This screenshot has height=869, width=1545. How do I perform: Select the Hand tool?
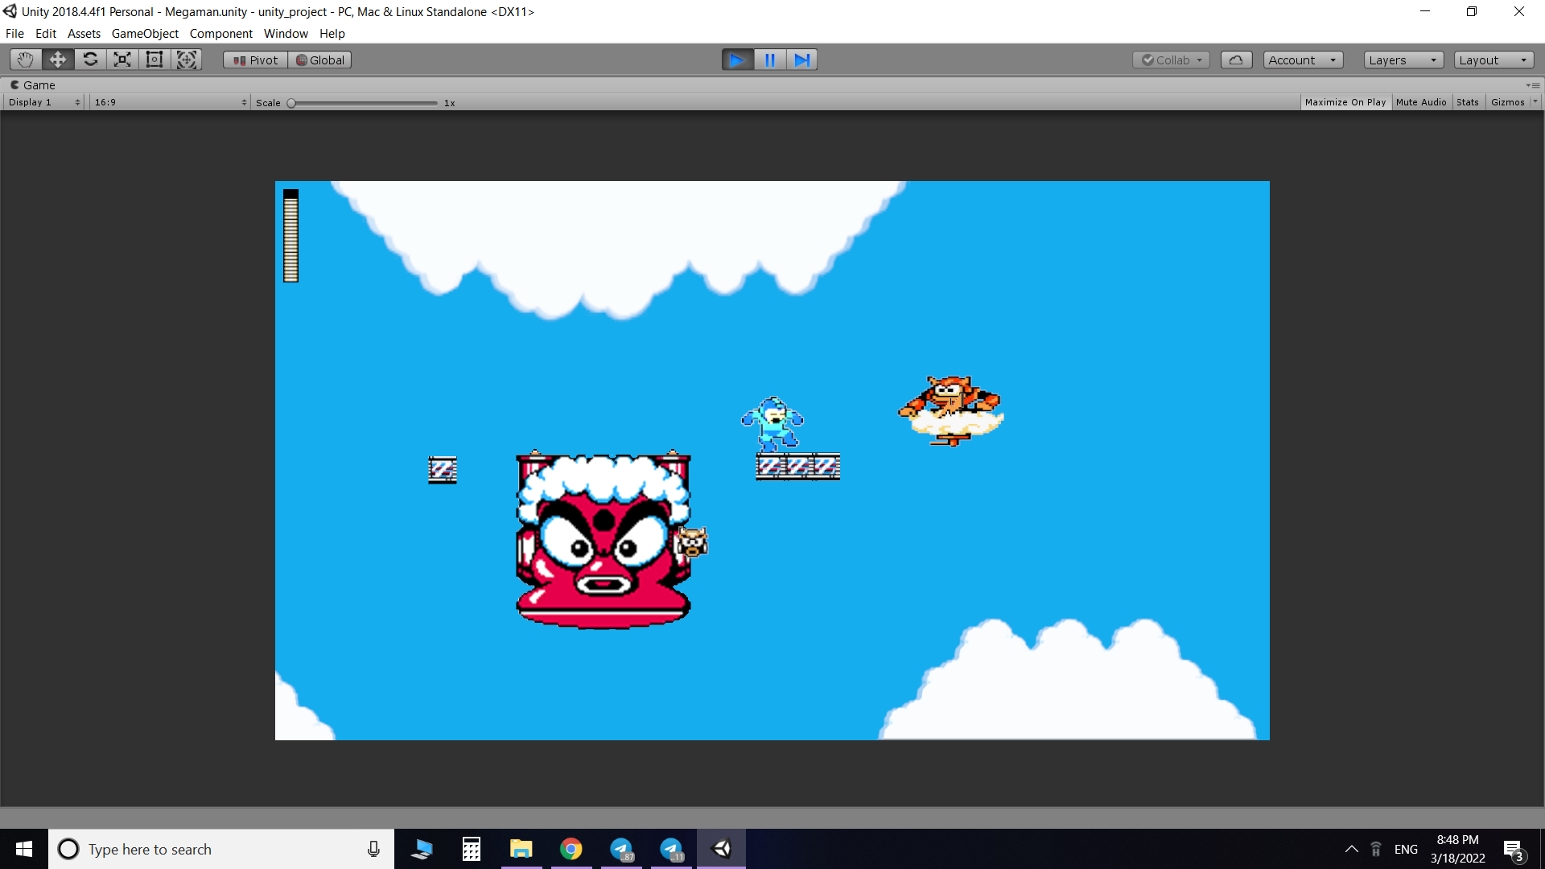click(x=26, y=60)
